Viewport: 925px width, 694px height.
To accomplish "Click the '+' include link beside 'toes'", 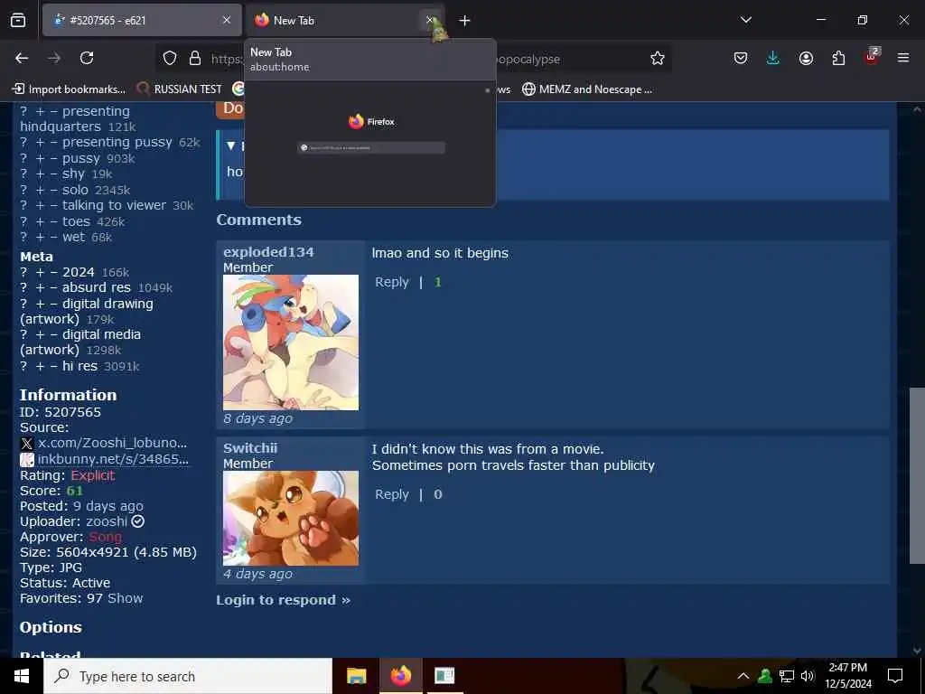I will [x=40, y=221].
